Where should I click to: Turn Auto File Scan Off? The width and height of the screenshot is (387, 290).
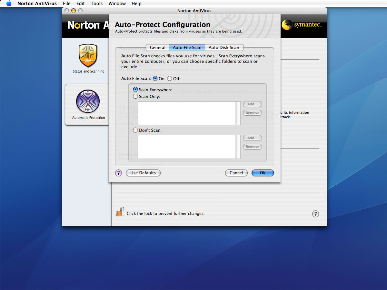click(170, 79)
